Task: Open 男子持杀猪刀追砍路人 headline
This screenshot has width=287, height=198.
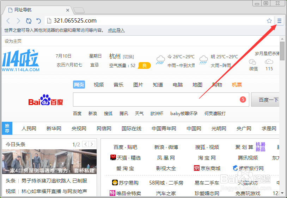Action: coord(54,181)
